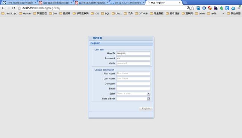This screenshot has height=138, width=242.
Task: Click the State combo text field
Action: (132, 93)
